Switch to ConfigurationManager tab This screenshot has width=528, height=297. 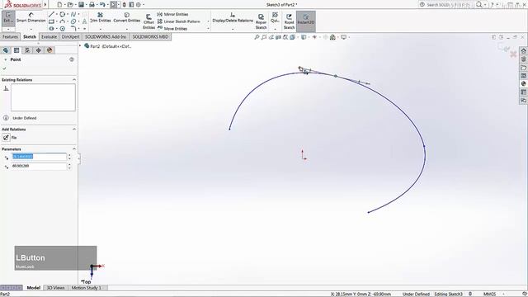click(27, 50)
